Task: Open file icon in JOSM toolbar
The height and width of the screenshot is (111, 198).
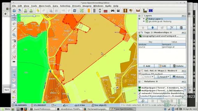Action: [14, 11]
